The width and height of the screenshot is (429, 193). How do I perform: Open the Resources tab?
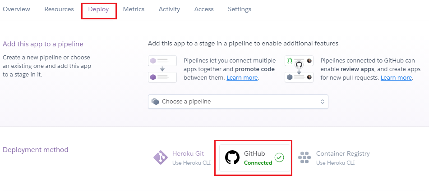(59, 9)
